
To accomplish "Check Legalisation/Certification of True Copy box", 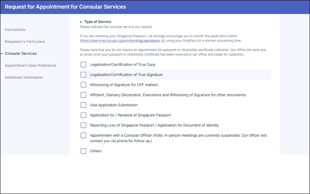I will [x=83, y=64].
